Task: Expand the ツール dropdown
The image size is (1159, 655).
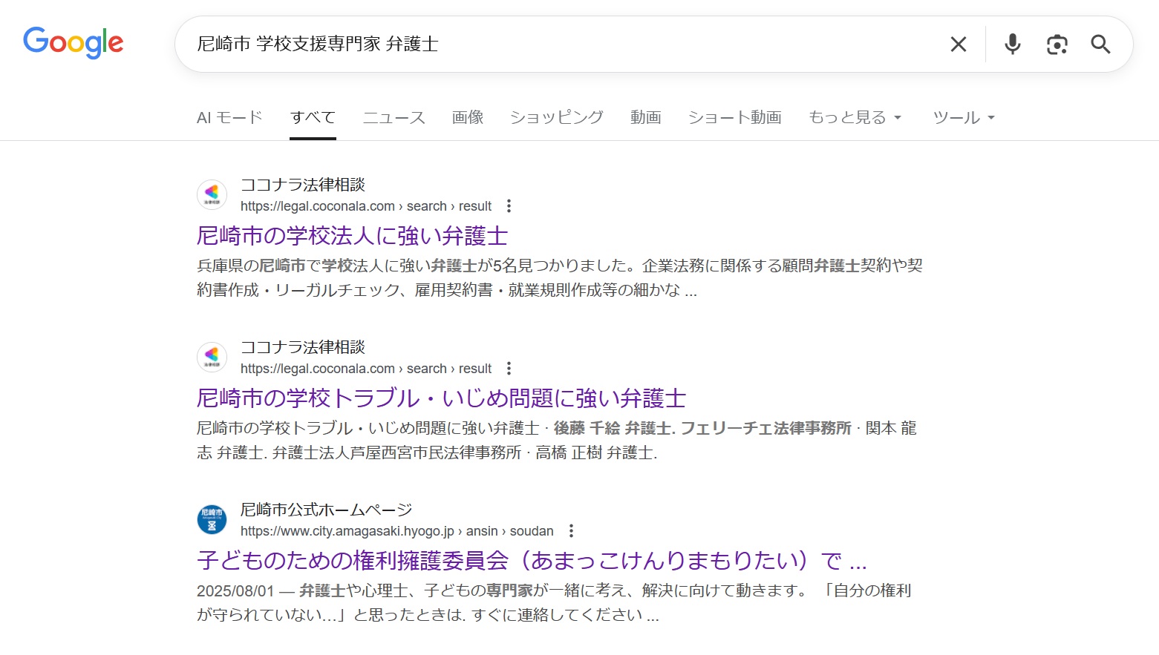Action: click(x=963, y=117)
